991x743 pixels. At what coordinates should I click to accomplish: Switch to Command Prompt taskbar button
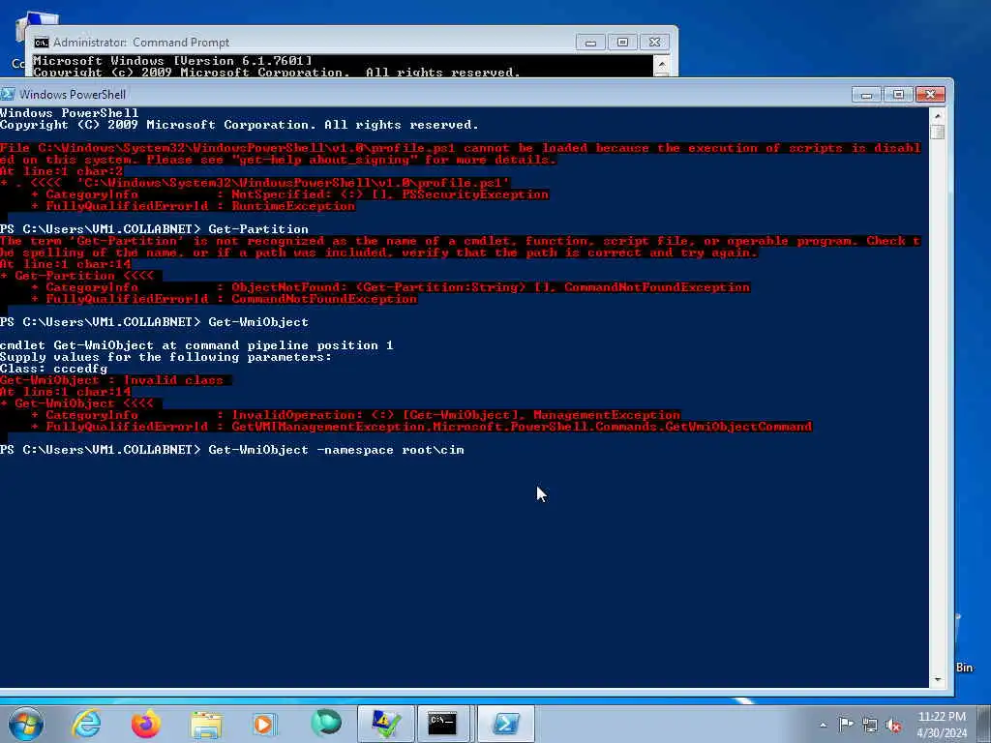click(x=442, y=724)
